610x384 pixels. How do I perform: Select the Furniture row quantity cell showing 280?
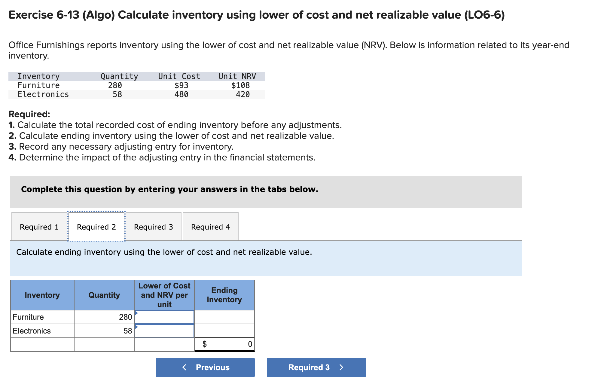click(x=104, y=316)
